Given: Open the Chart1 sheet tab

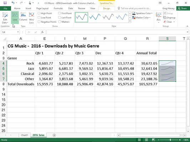Looking at the screenshot, I should pyautogui.click(x=24, y=135).
